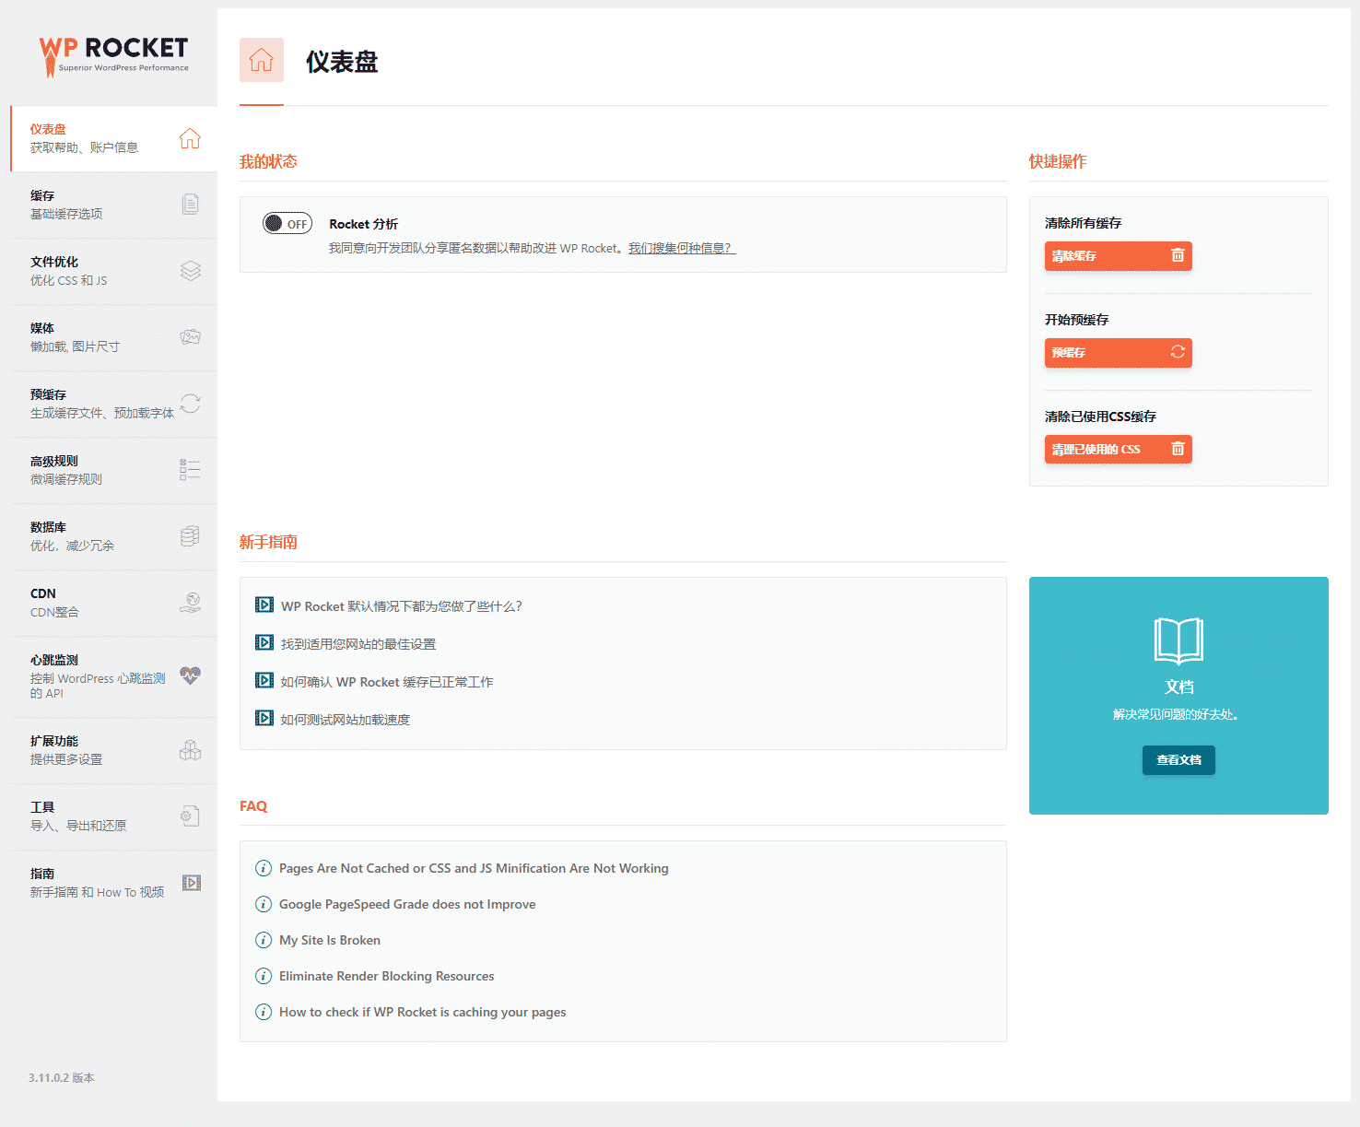Screen dimensions: 1360x1127
Task: Click the 查看文档 button
Action: point(1178,759)
